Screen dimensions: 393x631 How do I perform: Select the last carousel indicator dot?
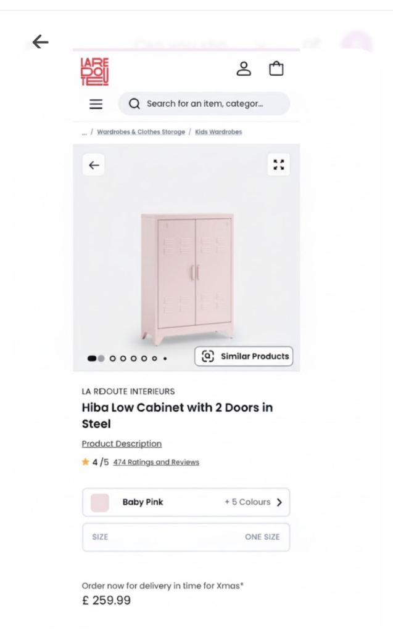[x=165, y=357]
